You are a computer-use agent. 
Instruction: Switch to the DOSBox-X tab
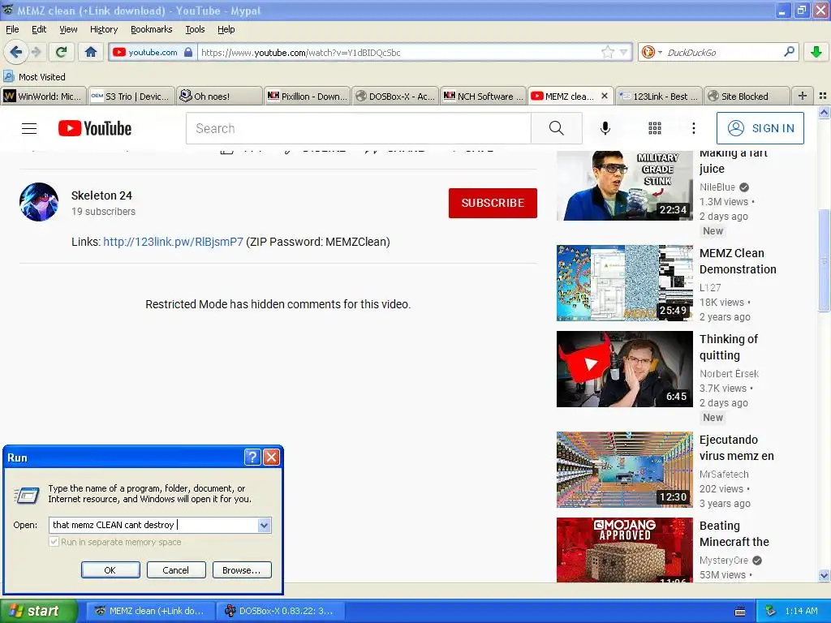395,96
